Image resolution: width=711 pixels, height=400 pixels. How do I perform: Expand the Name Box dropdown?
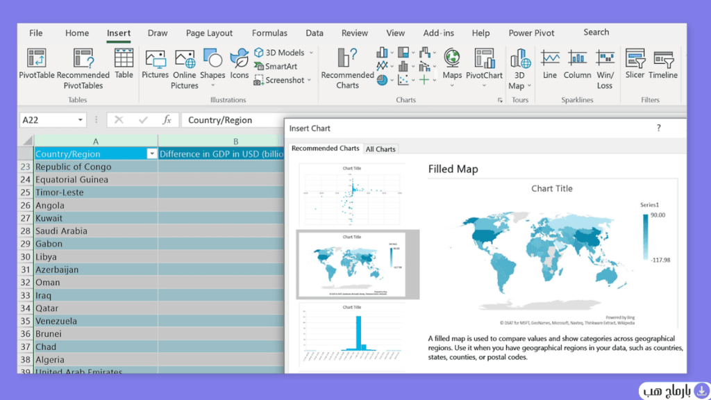point(81,120)
